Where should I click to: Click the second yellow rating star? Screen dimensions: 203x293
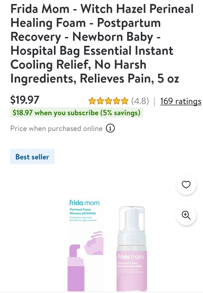100,101
